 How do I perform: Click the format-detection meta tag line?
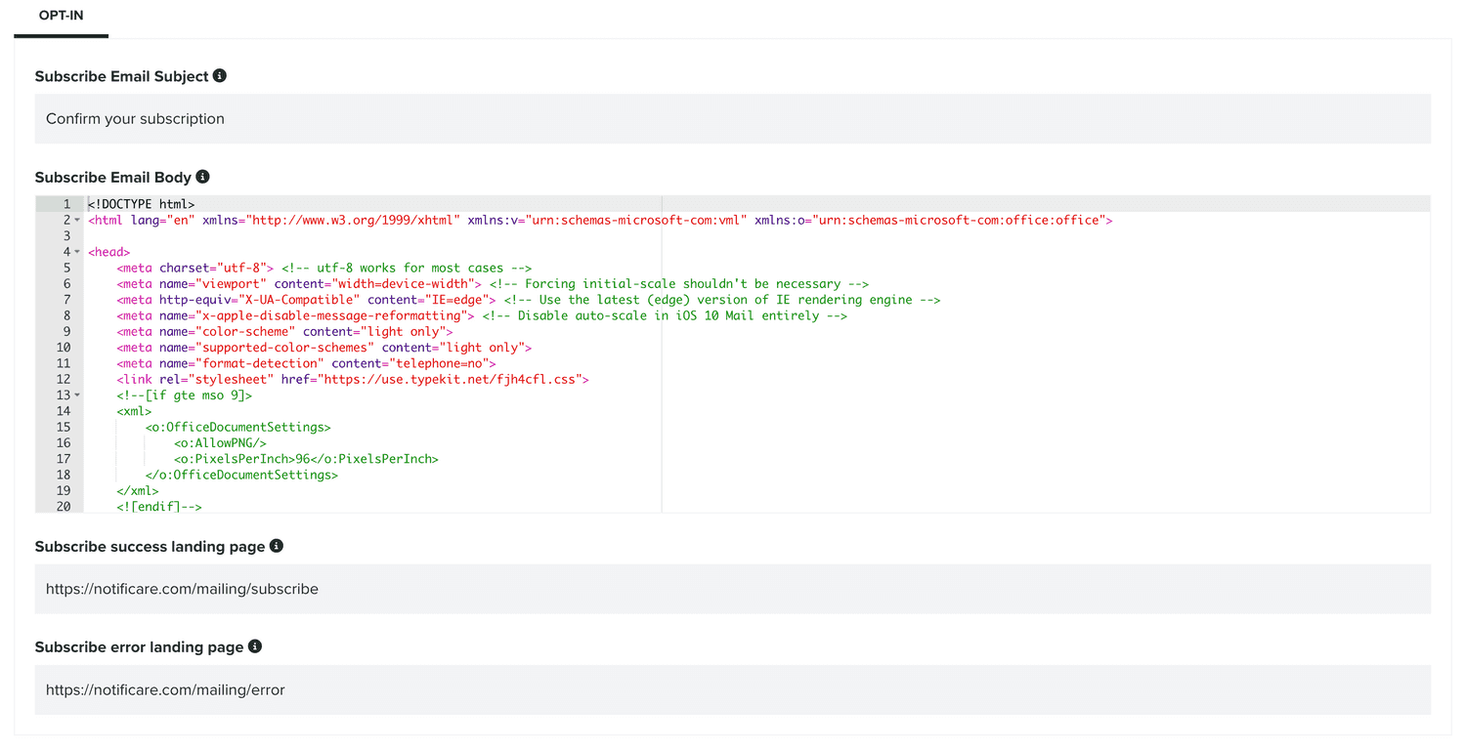tap(306, 363)
